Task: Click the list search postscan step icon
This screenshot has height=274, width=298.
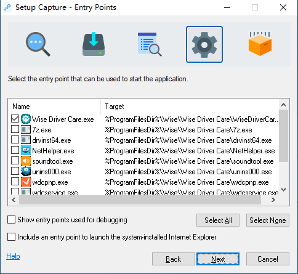Action: 150,44
